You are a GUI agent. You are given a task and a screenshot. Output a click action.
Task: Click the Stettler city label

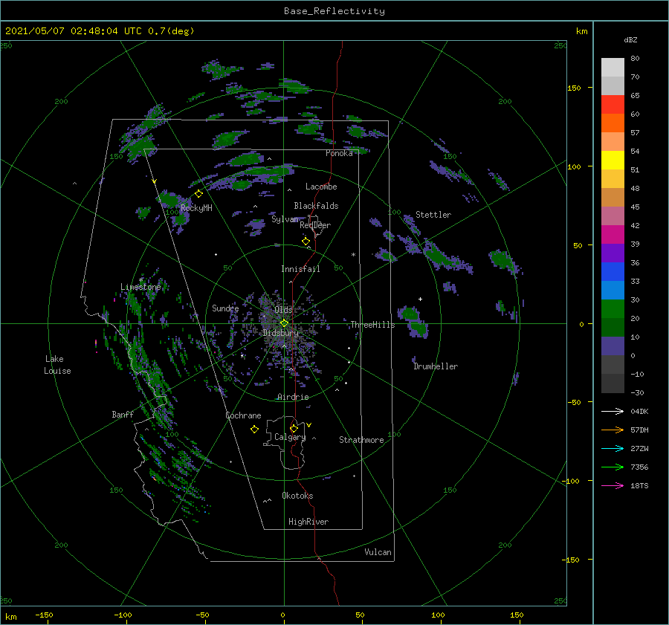(x=433, y=215)
